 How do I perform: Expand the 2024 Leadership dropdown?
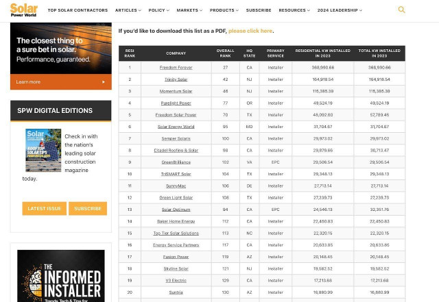click(x=340, y=10)
